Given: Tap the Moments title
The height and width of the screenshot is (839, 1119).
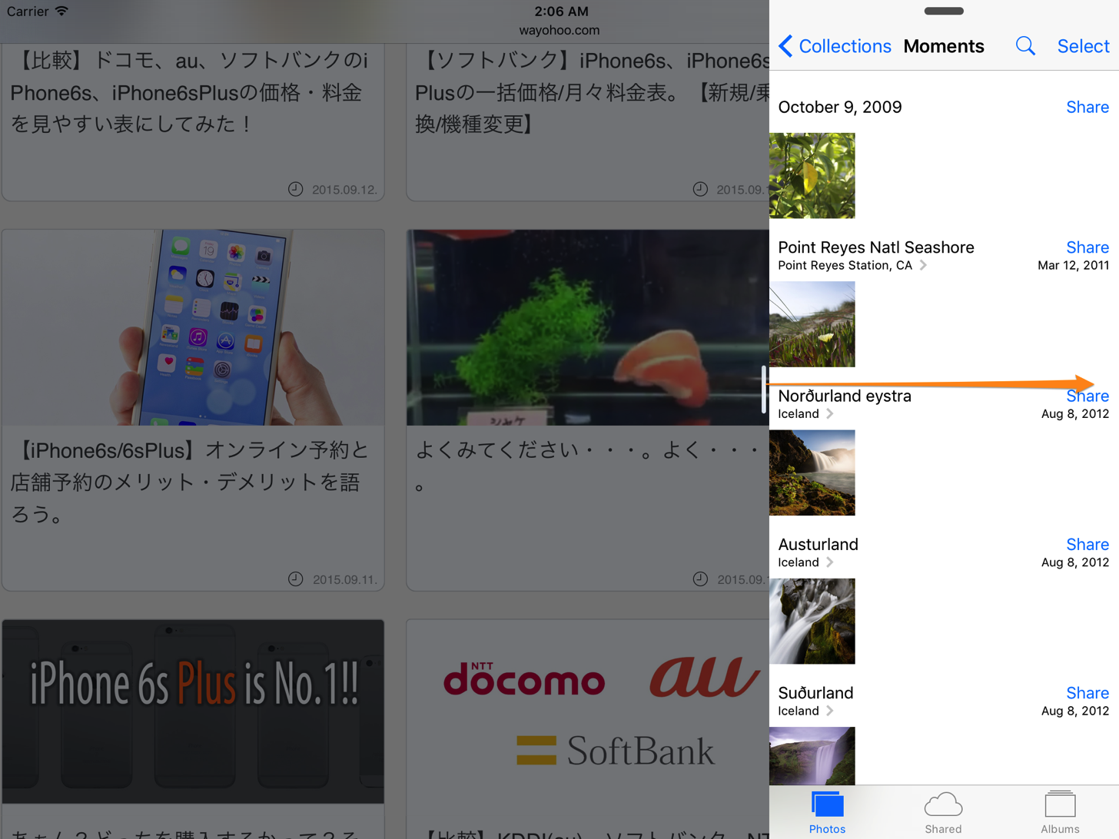Looking at the screenshot, I should coord(944,46).
